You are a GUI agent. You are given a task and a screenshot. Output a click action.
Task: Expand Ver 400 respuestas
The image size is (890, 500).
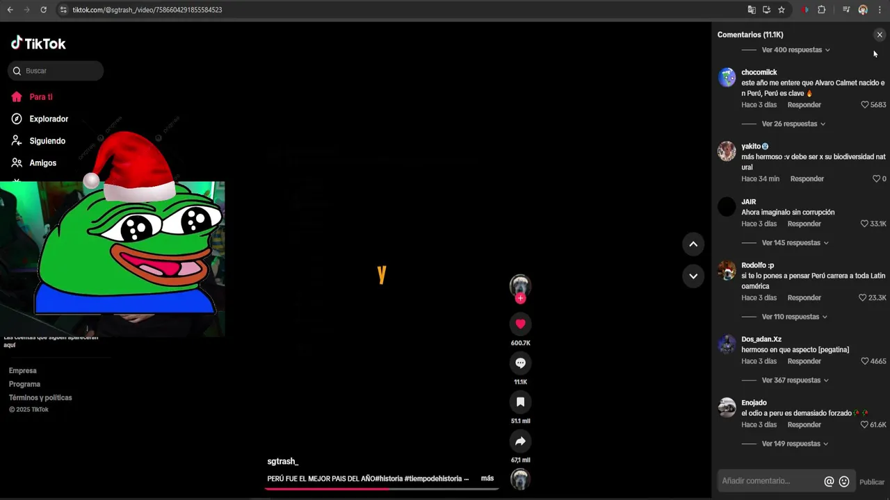tap(795, 50)
